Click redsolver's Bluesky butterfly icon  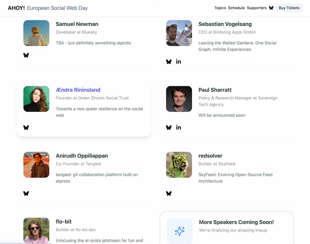[169, 193]
